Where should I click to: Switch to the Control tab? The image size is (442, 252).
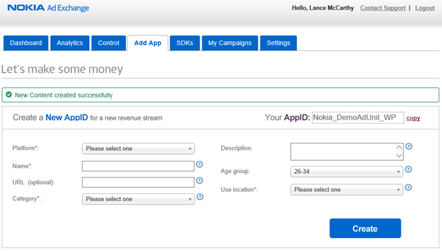coord(108,43)
